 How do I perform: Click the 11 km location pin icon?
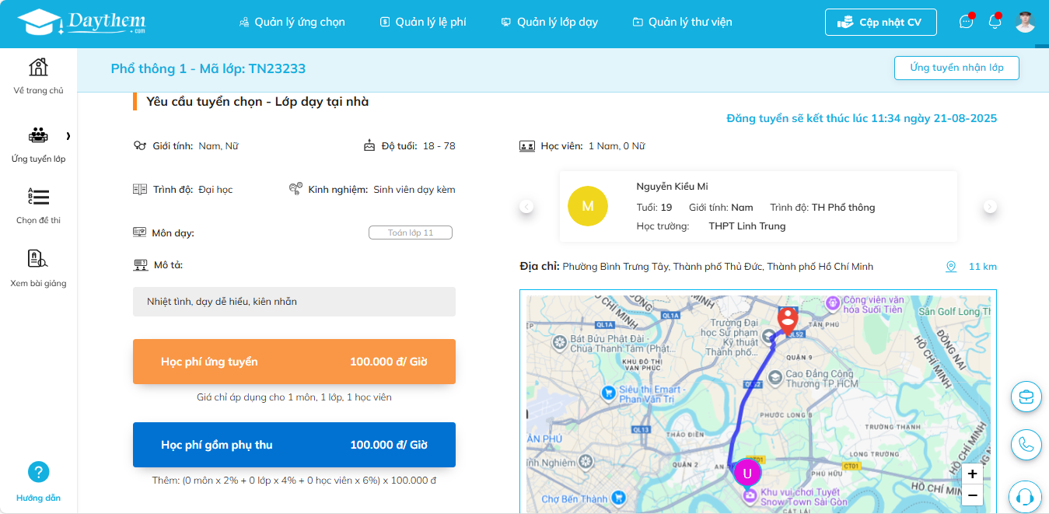tap(951, 267)
